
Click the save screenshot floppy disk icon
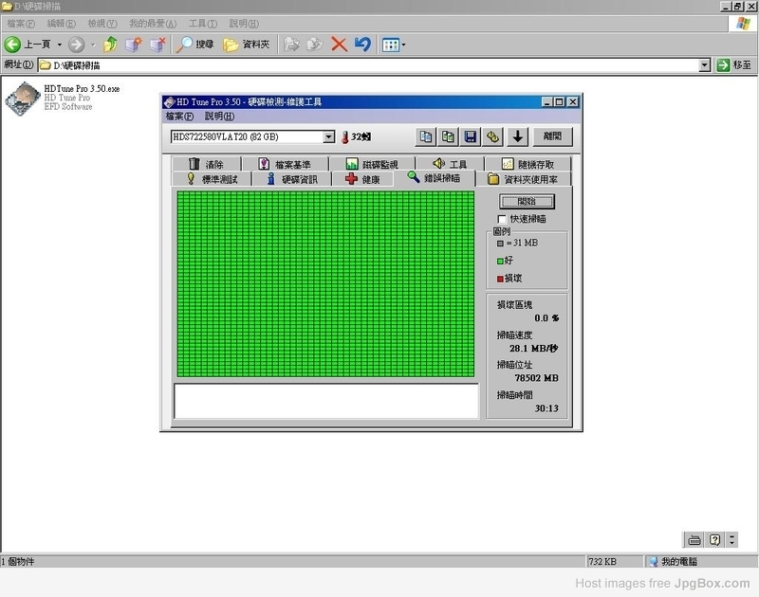point(470,136)
